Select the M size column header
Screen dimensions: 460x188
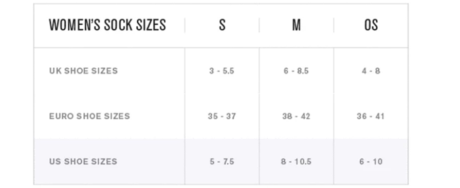(x=296, y=25)
